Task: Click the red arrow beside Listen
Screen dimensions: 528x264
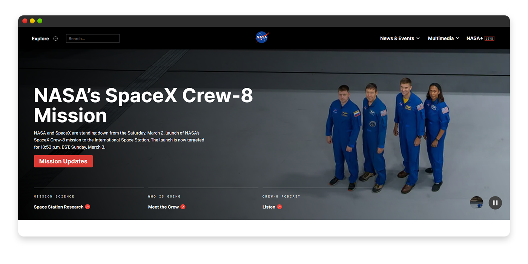Action: pos(279,207)
